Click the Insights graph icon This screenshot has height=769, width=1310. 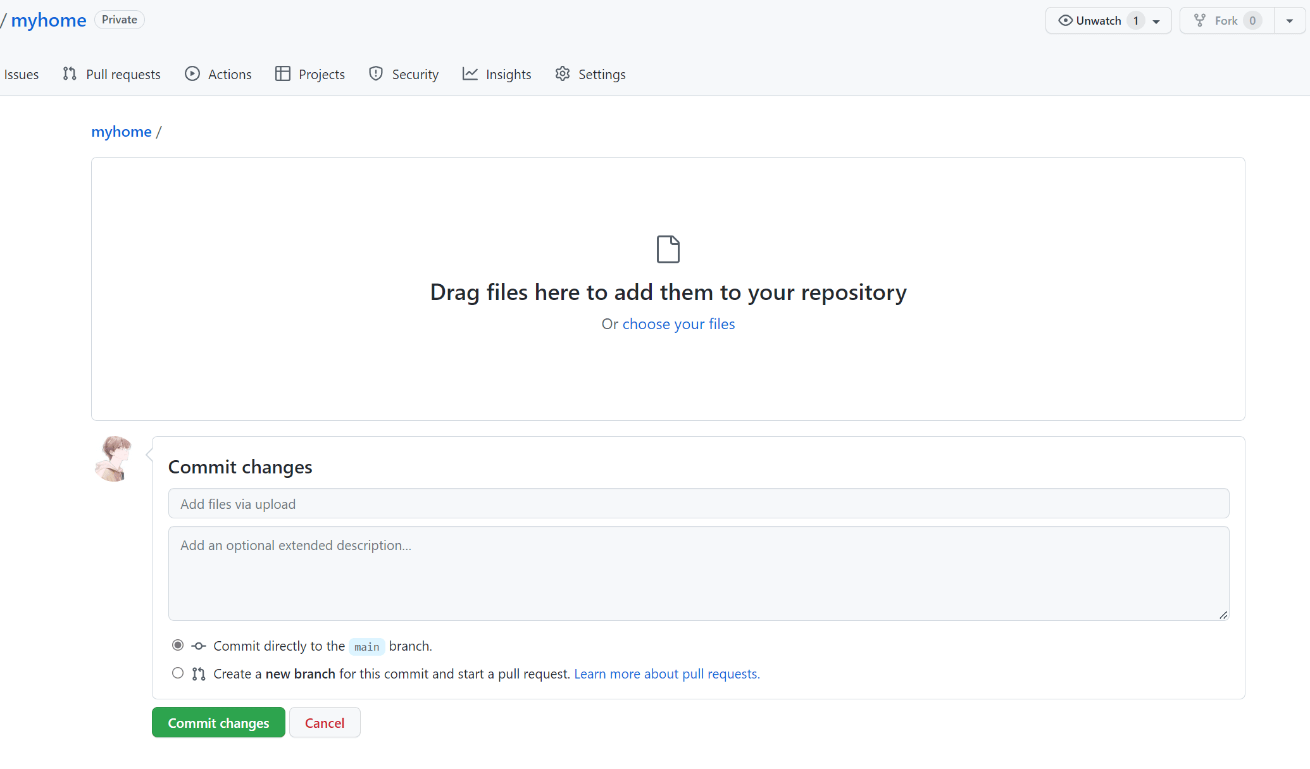470,74
